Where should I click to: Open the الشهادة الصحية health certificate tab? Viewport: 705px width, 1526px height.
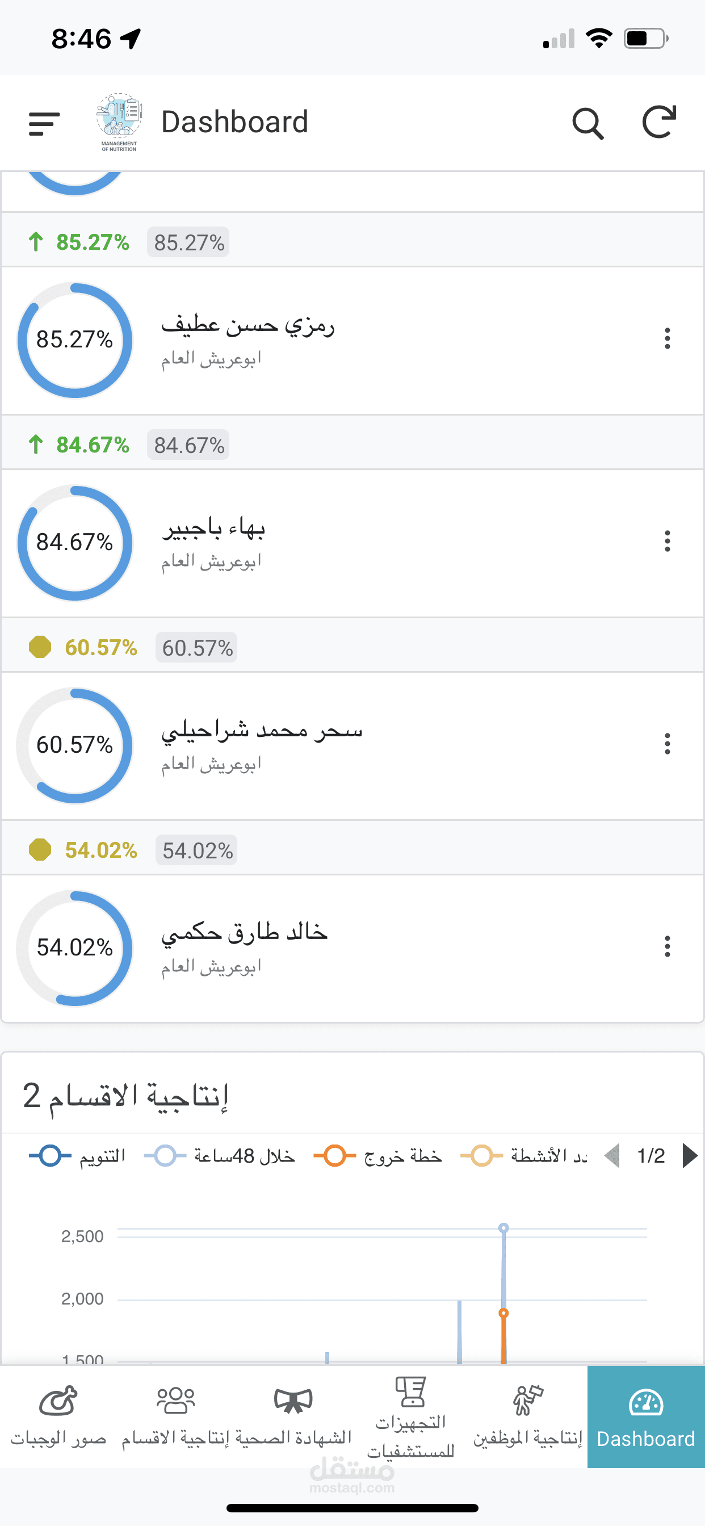tap(293, 1416)
